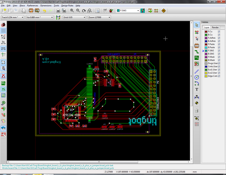
Task: Toggle grid display on left toolbar
Action: [x=3, y=30]
